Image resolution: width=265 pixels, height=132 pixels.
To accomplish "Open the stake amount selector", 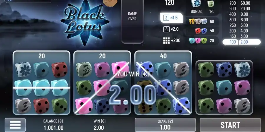I will 165,125.
